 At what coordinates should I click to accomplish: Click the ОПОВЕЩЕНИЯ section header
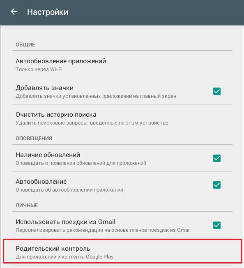point(34,139)
